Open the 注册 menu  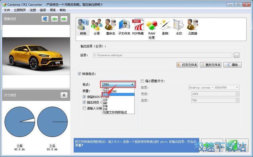click(x=33, y=10)
